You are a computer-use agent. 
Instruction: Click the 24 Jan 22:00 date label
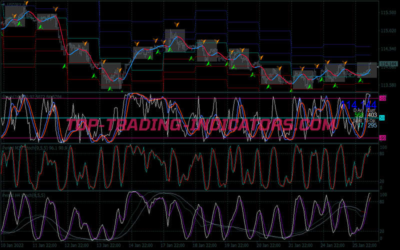[332, 245]
